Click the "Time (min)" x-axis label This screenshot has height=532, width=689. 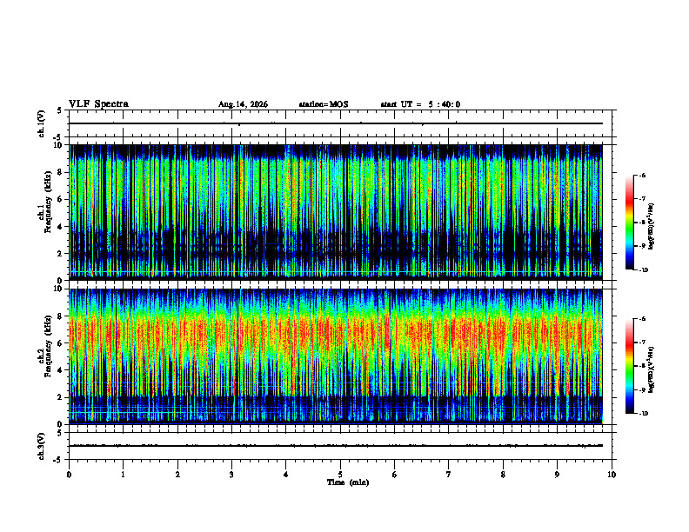(x=348, y=482)
